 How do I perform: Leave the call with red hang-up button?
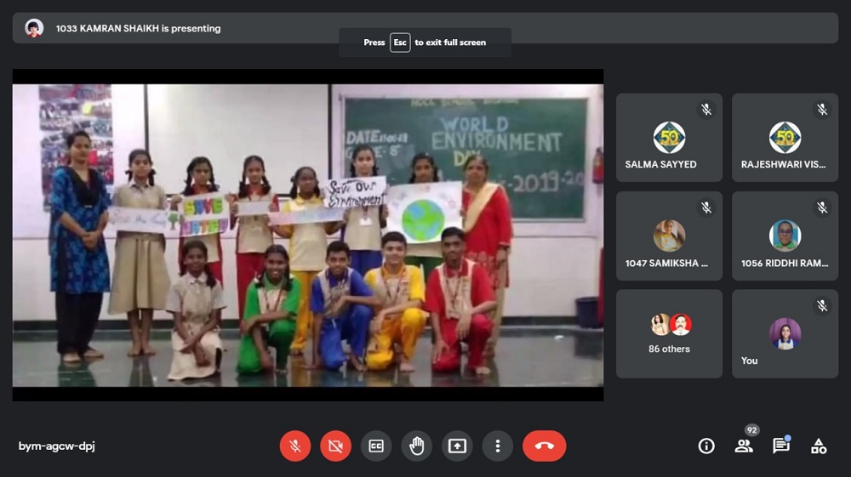pyautogui.click(x=544, y=446)
